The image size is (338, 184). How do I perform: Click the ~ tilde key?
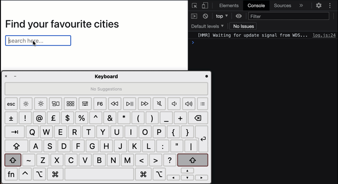(29, 160)
